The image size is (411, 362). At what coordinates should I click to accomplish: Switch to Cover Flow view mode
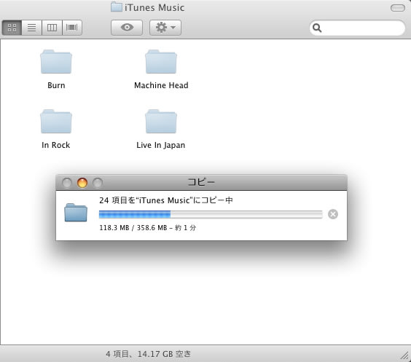point(72,28)
